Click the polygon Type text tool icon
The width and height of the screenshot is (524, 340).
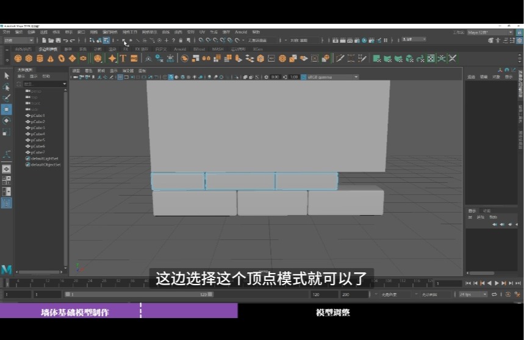[123, 58]
